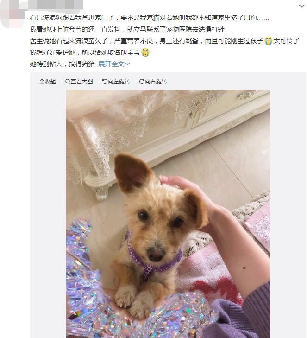Viewport: 307px width, 338px height.
Task: Click the post line starting 她特别粘人
Action: (62, 64)
